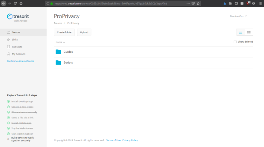Click the Scripts folder icon

pyautogui.click(x=58, y=63)
